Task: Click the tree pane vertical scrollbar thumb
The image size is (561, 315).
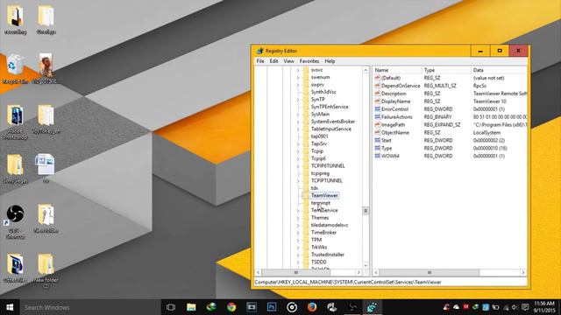Action: 366,211
